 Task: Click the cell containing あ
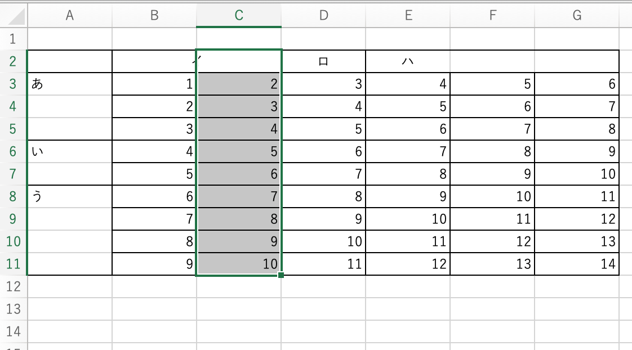pos(70,84)
